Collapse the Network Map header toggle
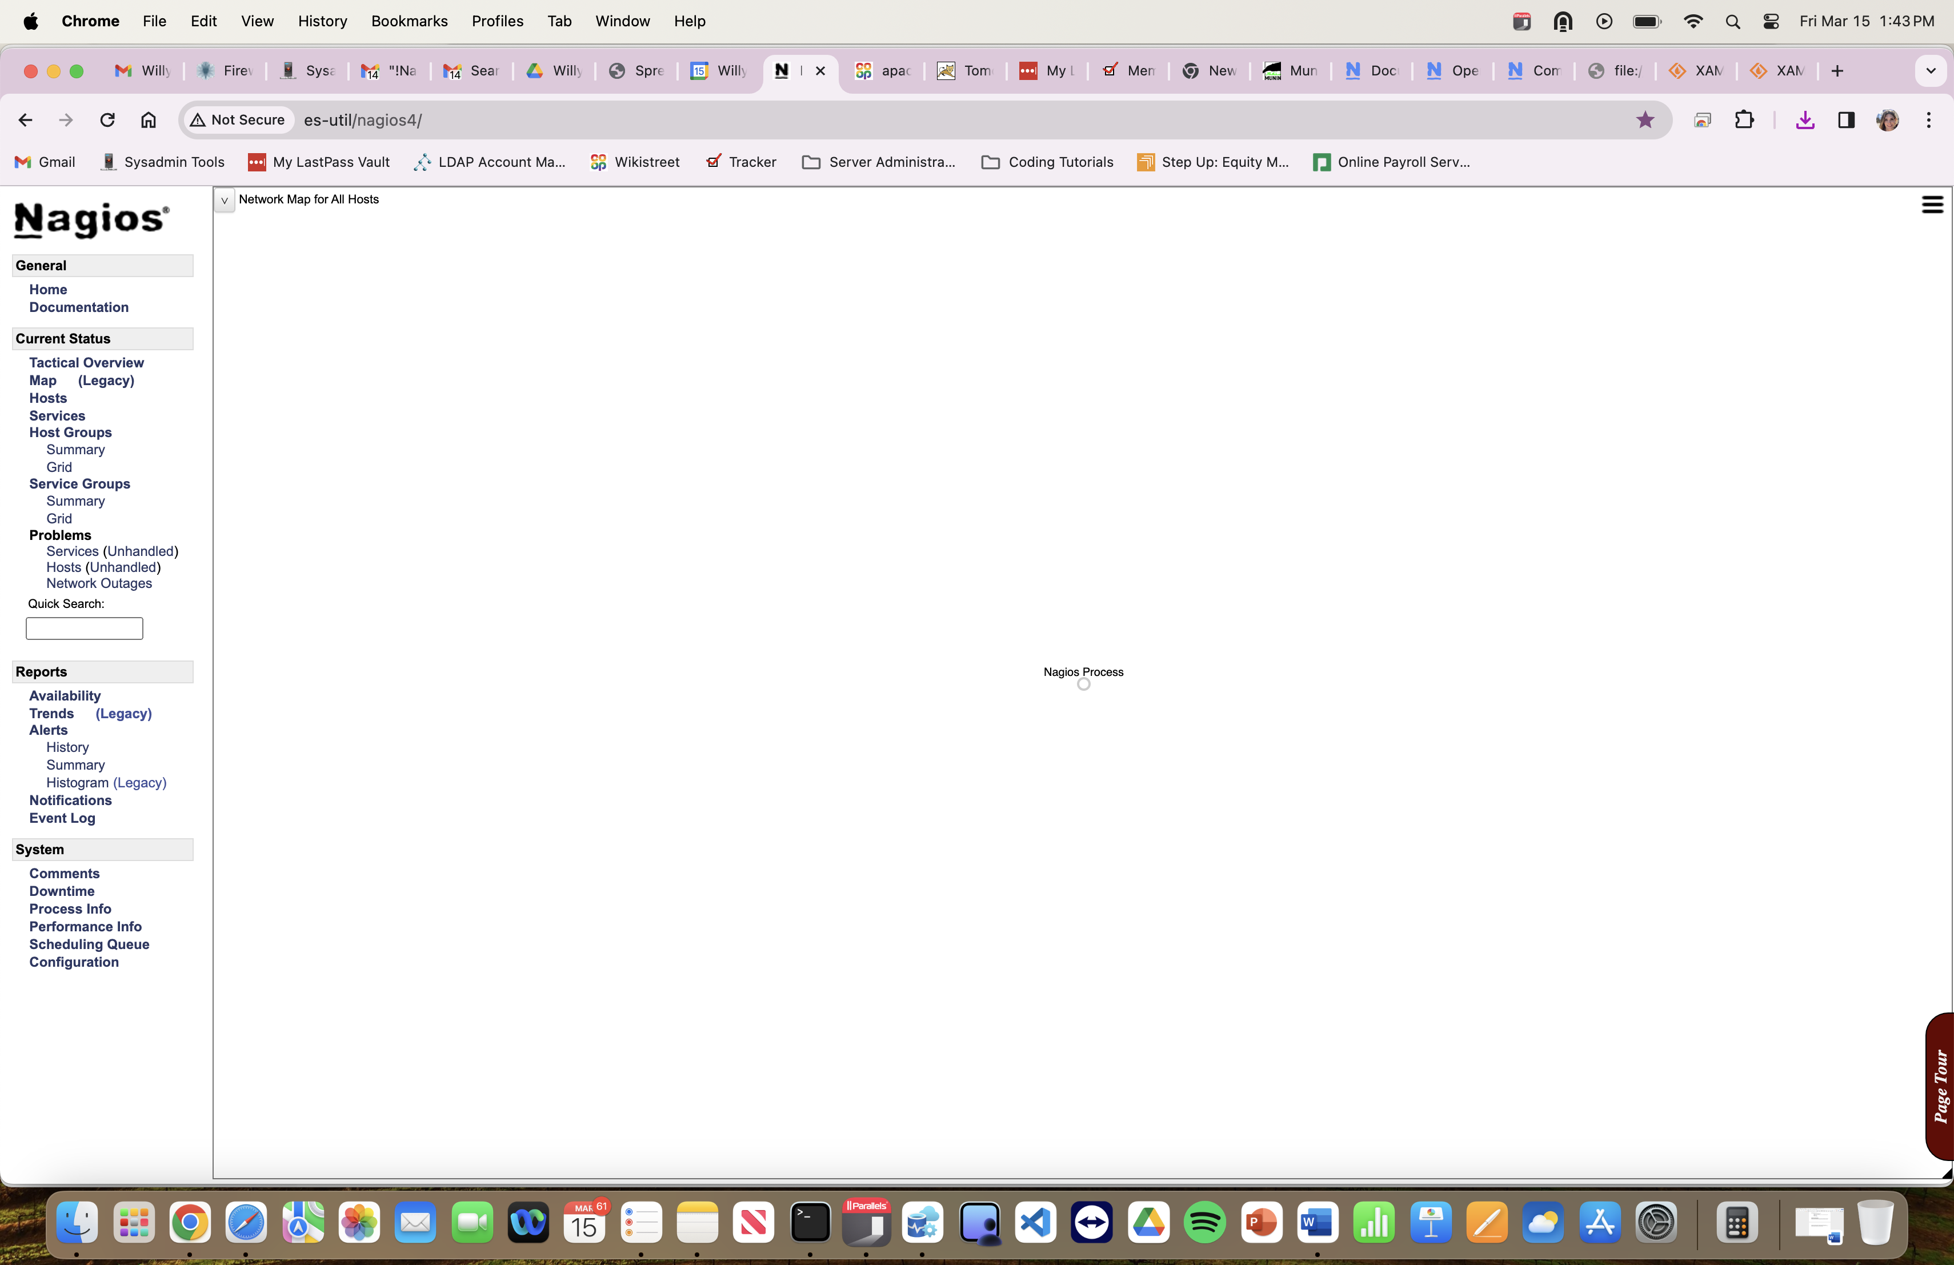Screen dimensions: 1954x1265 tap(224, 201)
